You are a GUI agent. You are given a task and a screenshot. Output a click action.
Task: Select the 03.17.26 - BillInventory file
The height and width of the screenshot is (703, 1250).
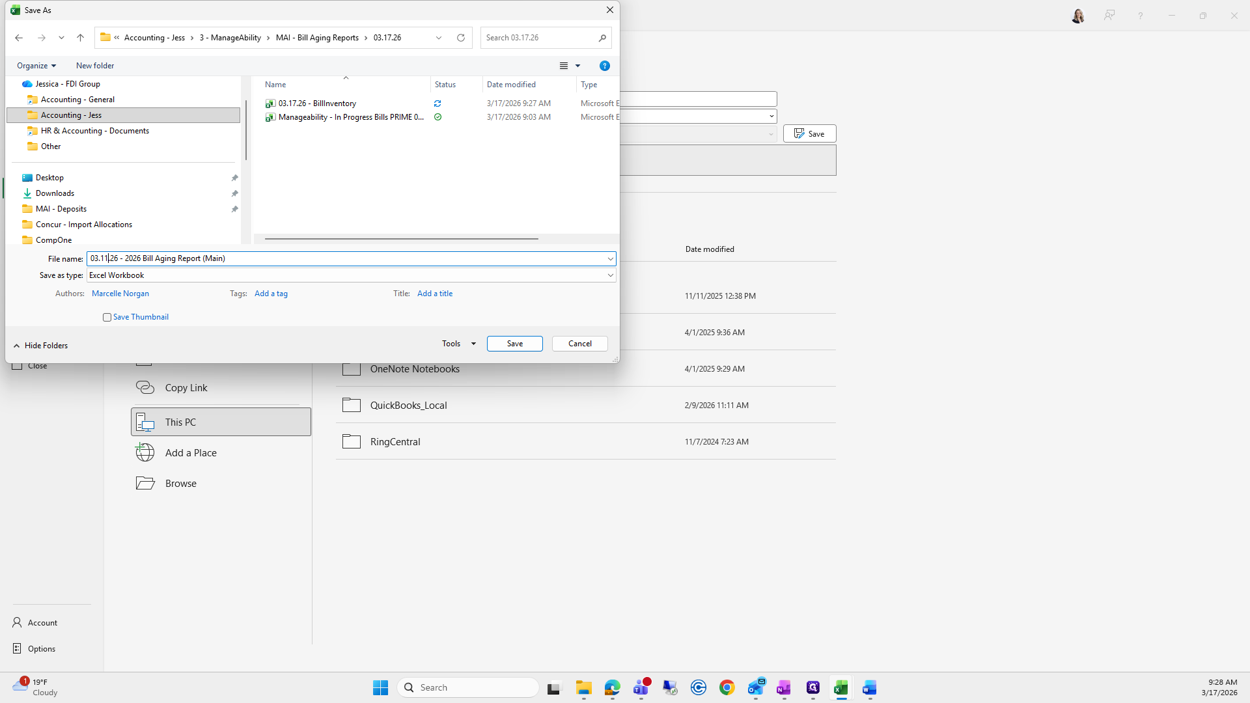tap(317, 103)
